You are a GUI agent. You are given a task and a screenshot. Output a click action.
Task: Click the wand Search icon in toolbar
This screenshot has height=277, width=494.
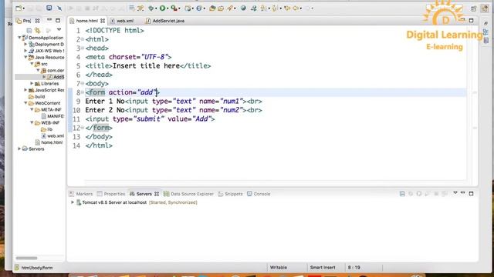click(x=230, y=8)
